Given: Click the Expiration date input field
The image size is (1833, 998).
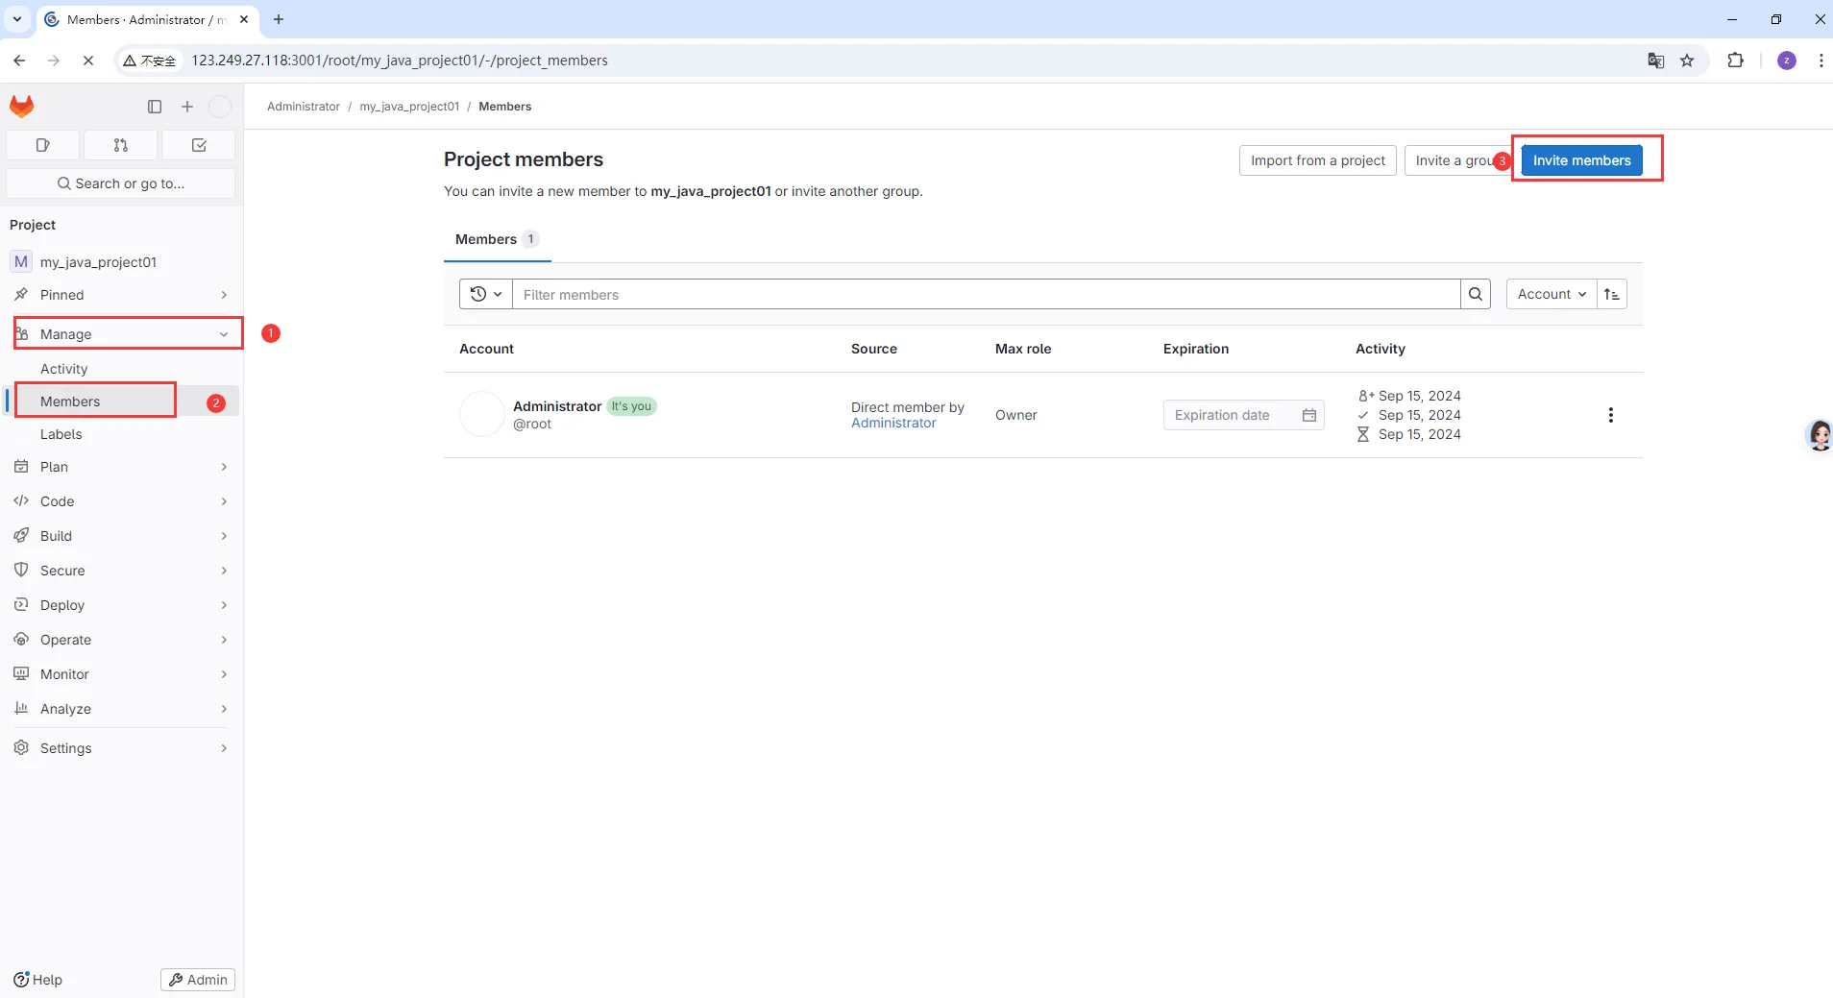Looking at the screenshot, I should click(x=1243, y=415).
